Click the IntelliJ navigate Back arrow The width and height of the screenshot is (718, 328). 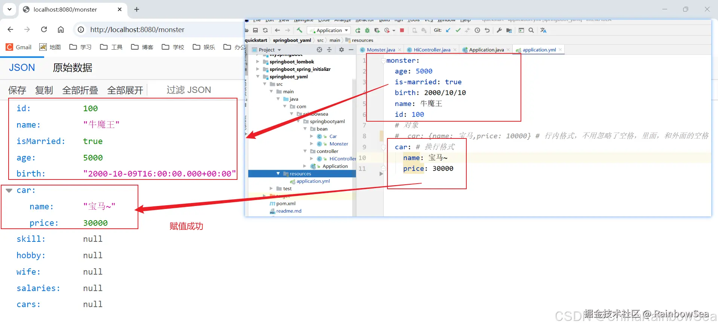pos(277,30)
